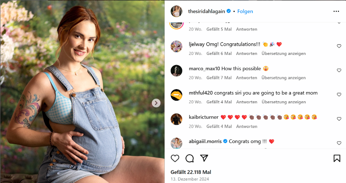346x183 pixels.
Task: Click Folgen to follow the account
Action: coord(245,11)
